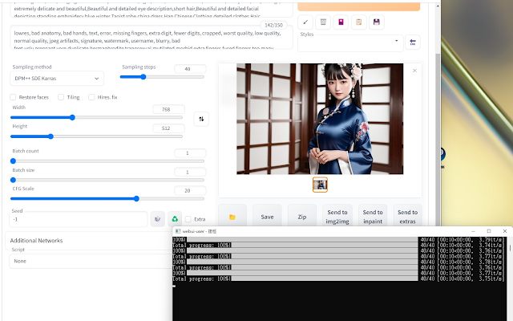Enable the Hires. fix checkbox
Viewport: 513px width, 321px height.
coord(91,97)
